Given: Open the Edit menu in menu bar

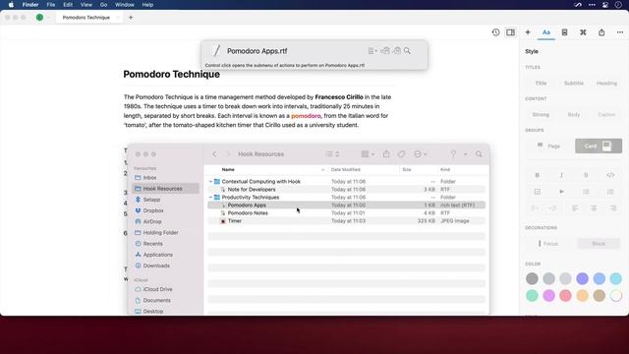Looking at the screenshot, I should pyautogui.click(x=68, y=5).
